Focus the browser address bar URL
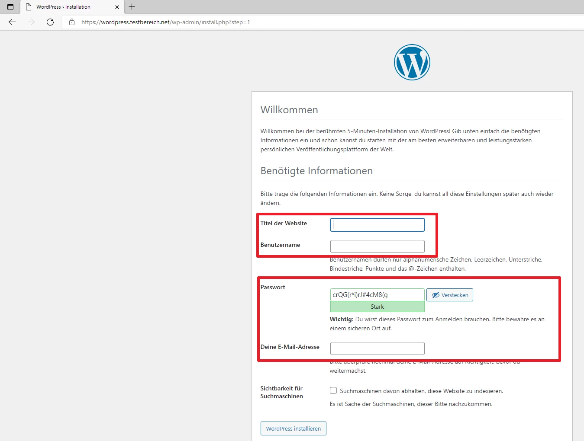Image resolution: width=584 pixels, height=441 pixels. [x=165, y=22]
